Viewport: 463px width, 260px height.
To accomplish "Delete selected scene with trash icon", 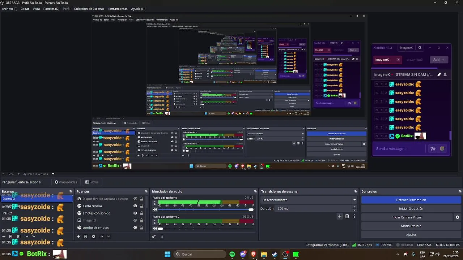I will (x=10, y=237).
